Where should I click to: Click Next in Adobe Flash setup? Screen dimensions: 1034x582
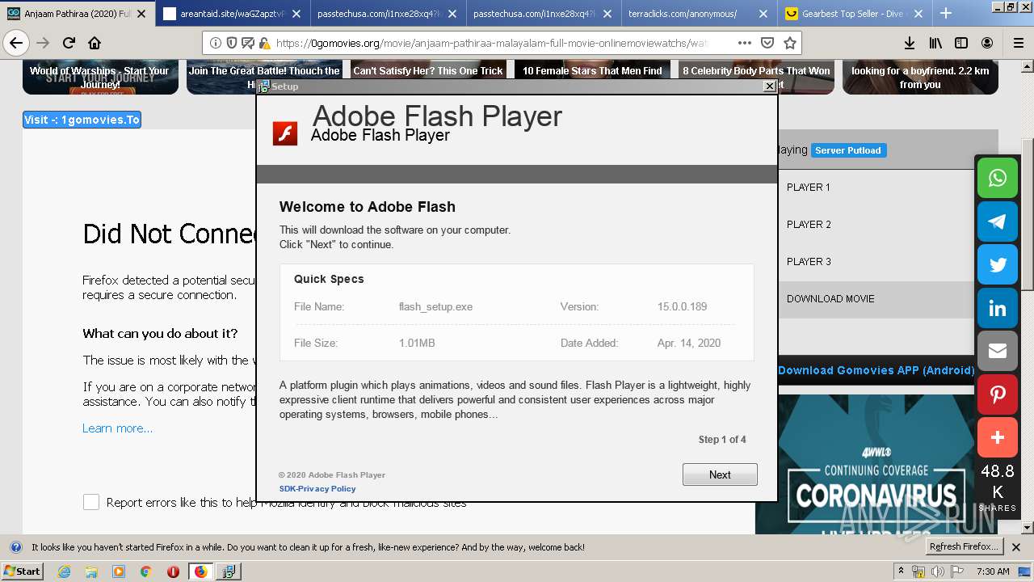pos(720,474)
